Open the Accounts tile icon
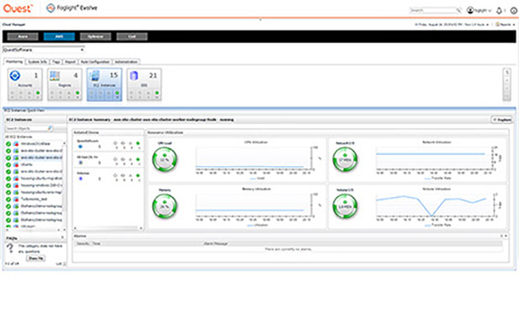Viewport: 519px width, 332px height. (15, 76)
